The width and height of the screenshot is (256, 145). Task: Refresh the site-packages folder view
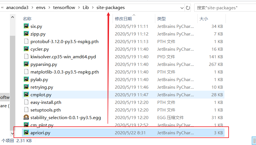[x=188, y=8]
